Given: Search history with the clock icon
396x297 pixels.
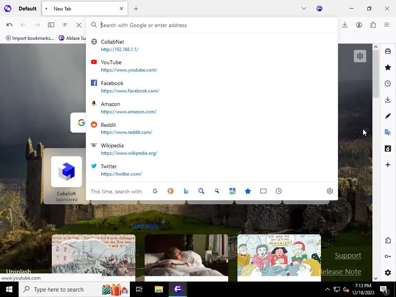Looking at the screenshot, I should (x=278, y=191).
